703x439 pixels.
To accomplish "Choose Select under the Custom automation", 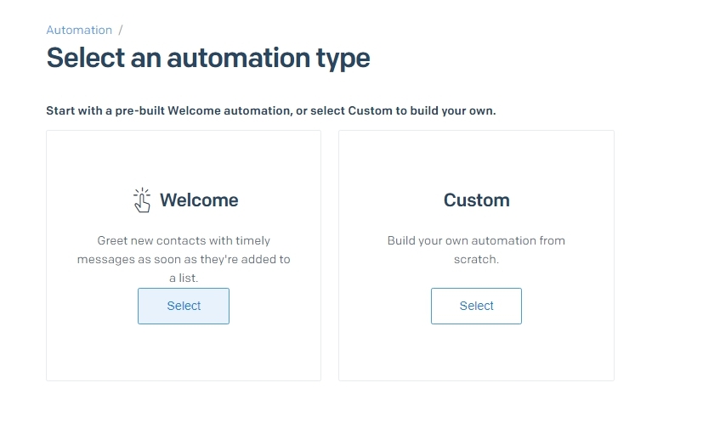I will point(476,306).
